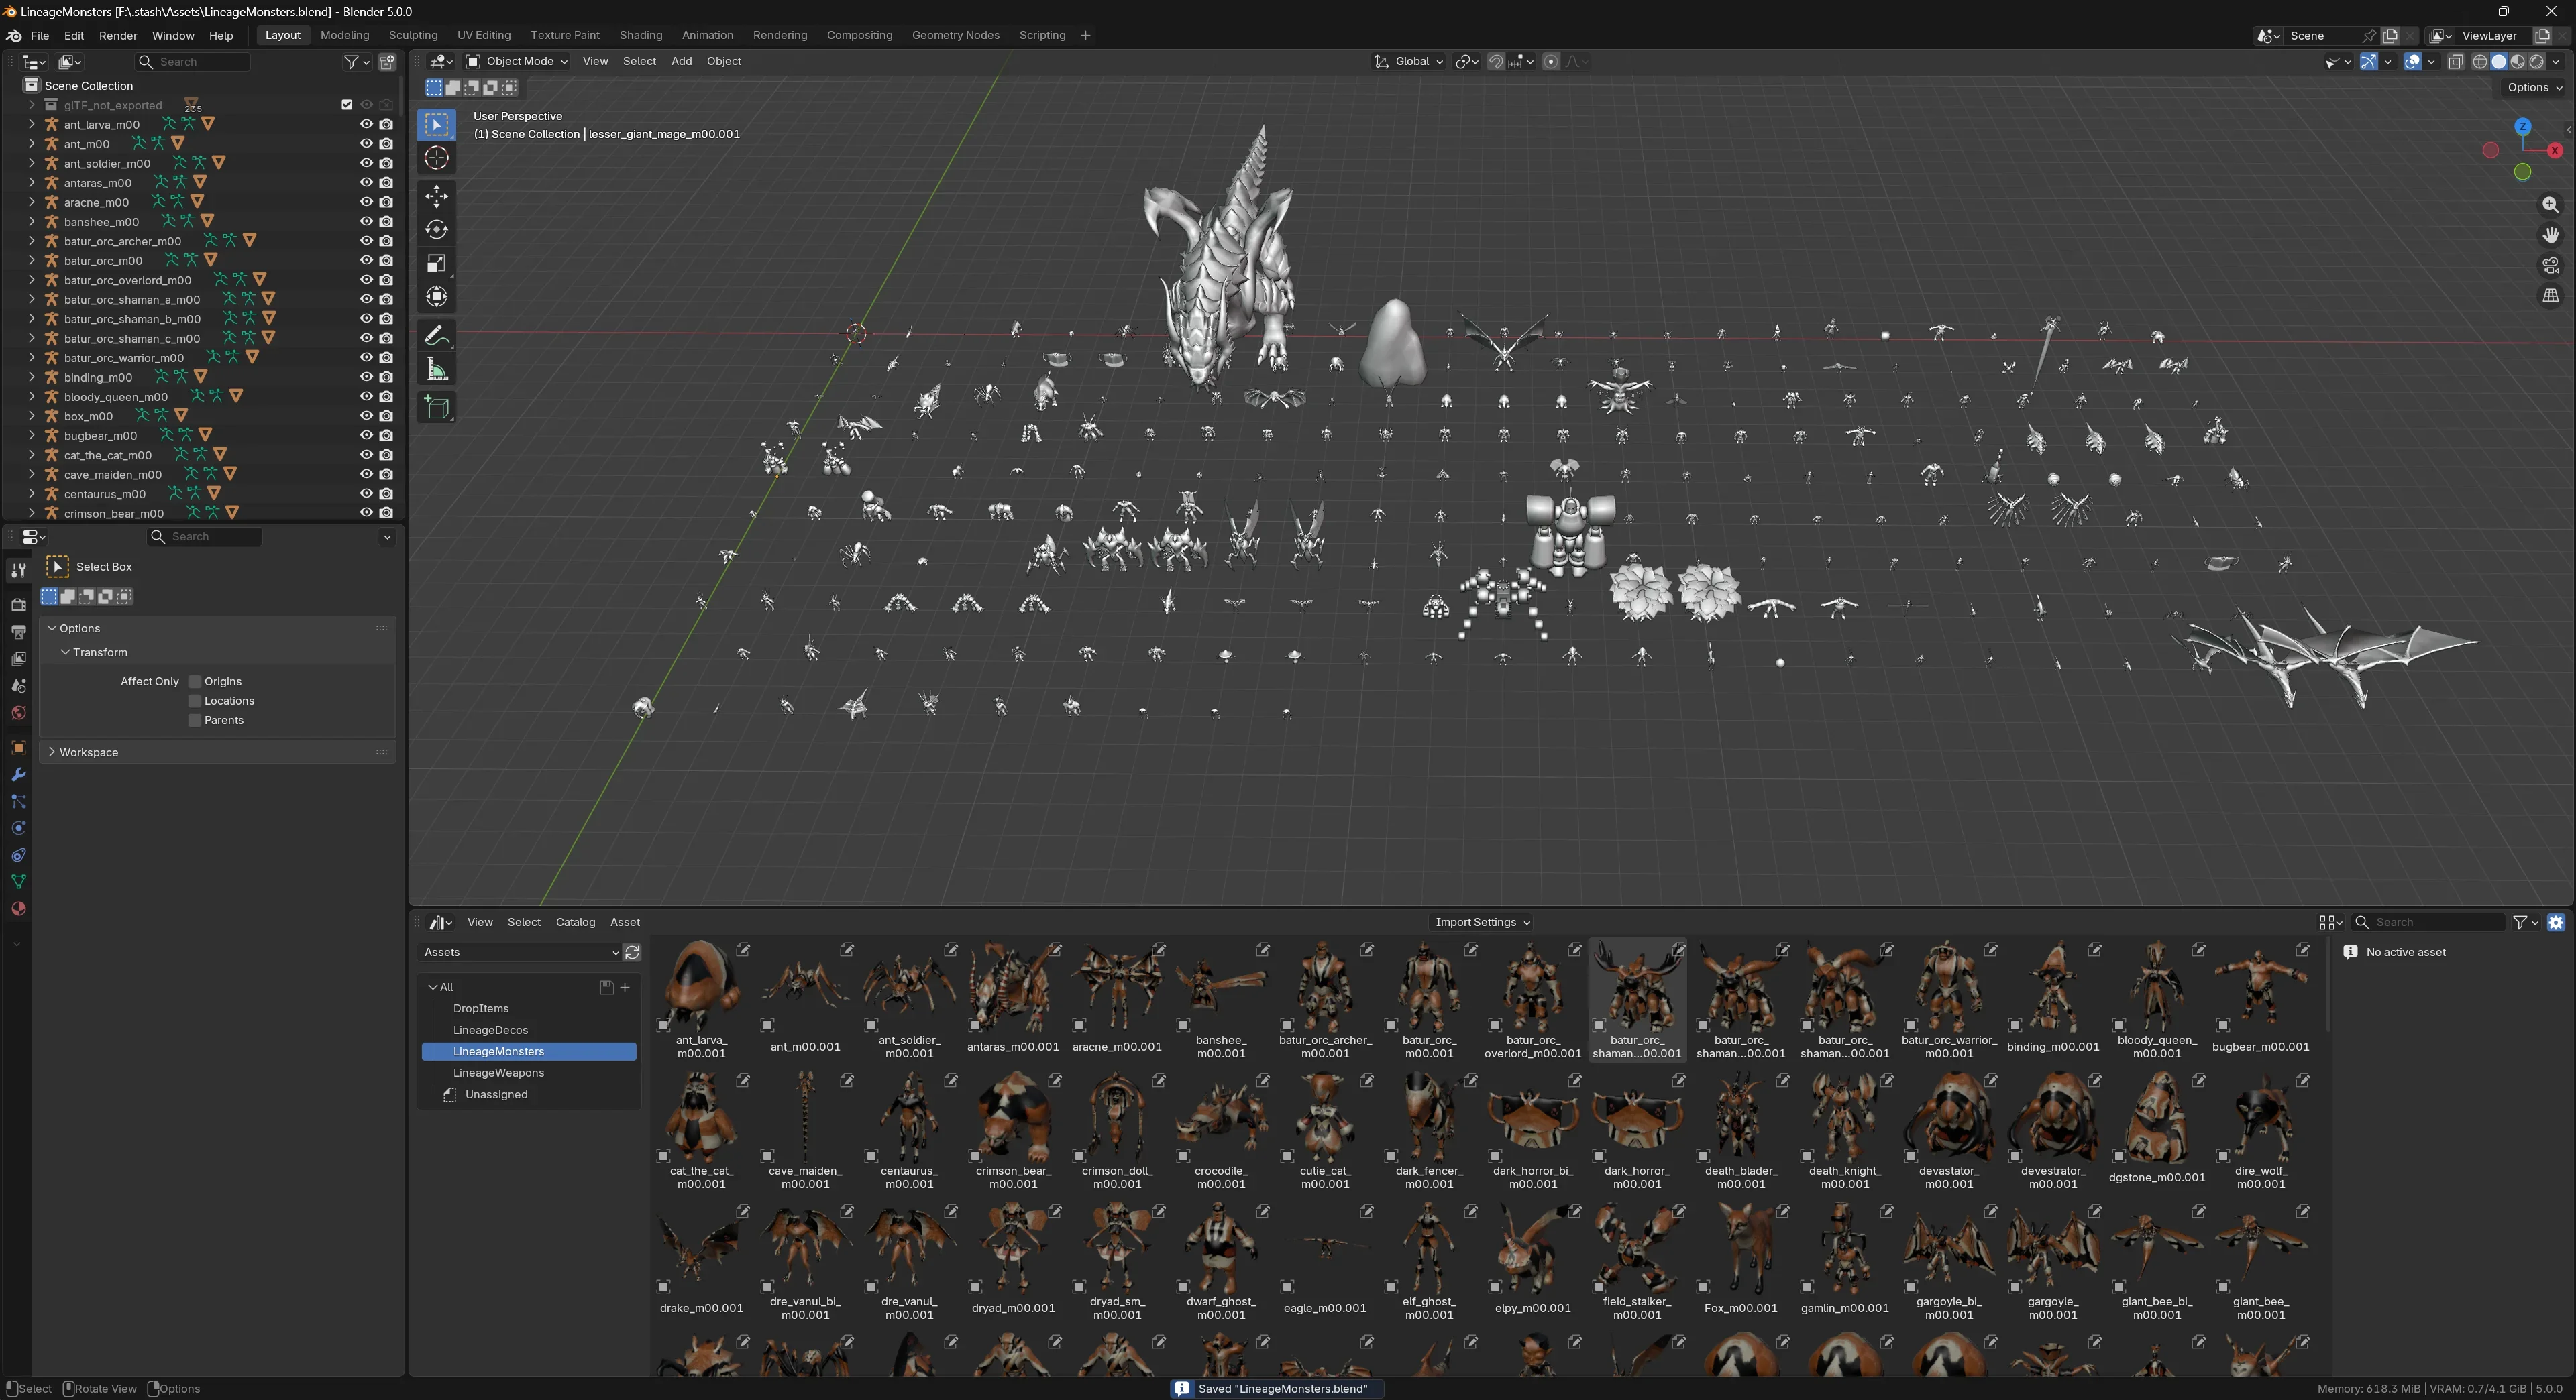Click the asset browser search field
Image resolution: width=2576 pixels, height=1400 pixels.
(2428, 923)
